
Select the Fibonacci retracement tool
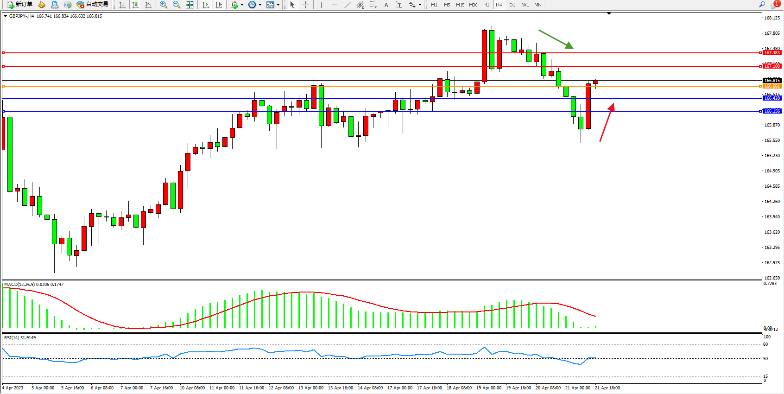(373, 5)
